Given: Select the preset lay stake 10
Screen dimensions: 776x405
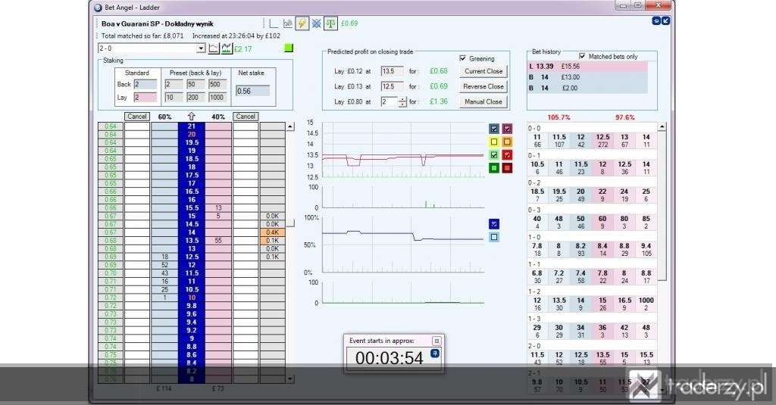Looking at the screenshot, I should point(174,98).
